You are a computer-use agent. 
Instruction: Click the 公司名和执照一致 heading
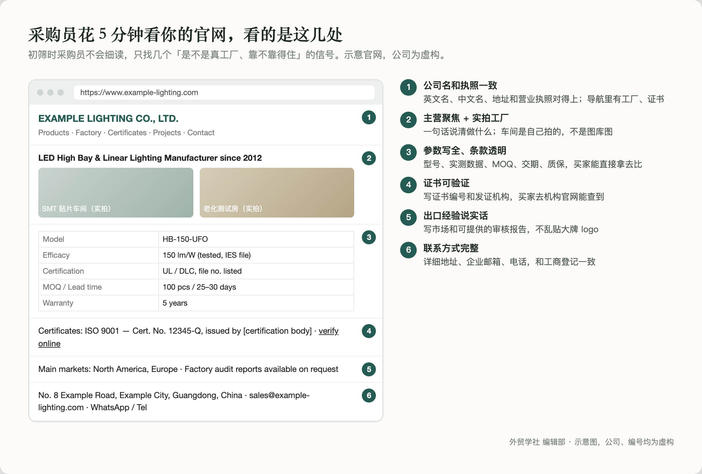[460, 85]
